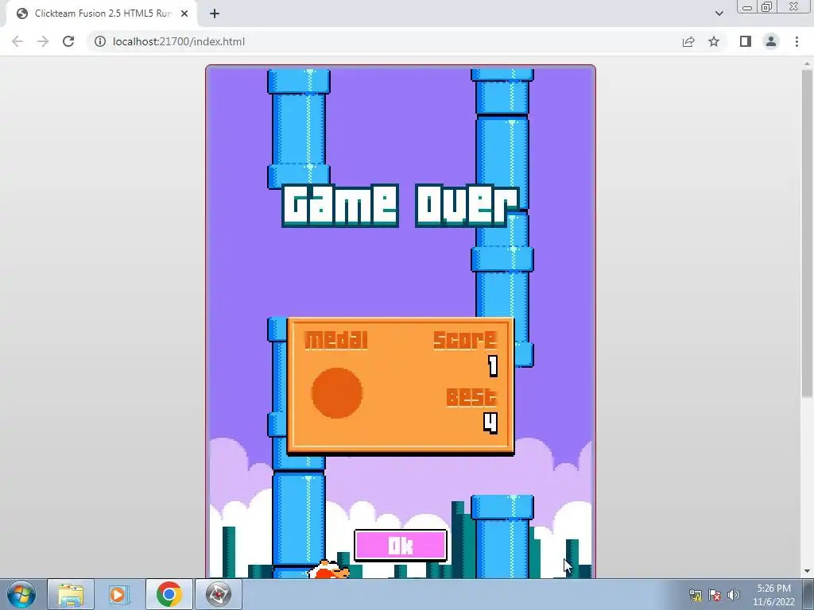The image size is (814, 610).
Task: Share this page icon
Action: pyautogui.click(x=688, y=41)
